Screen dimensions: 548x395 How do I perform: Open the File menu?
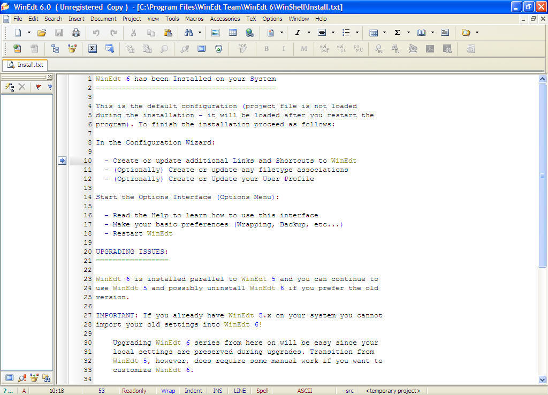pos(18,19)
